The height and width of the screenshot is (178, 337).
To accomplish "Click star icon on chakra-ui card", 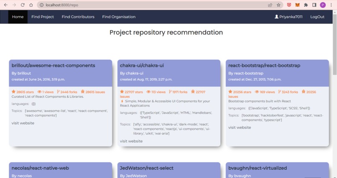I will 122,92.
